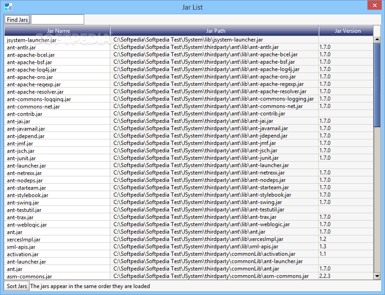Click the ant\lib\ant-jdepend.jar path cell

215,135
